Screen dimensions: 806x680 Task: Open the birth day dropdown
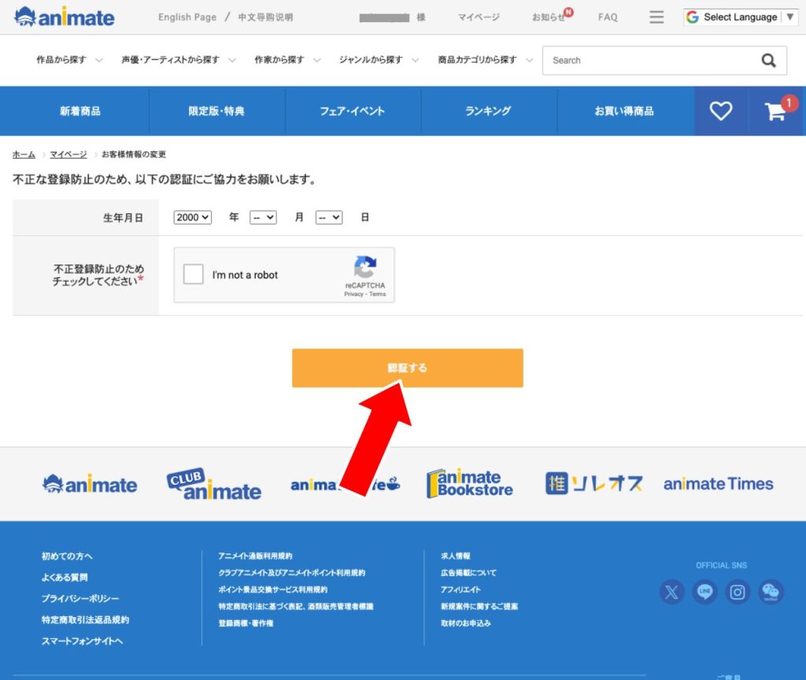click(329, 217)
